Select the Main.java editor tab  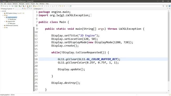tap(38, 9)
